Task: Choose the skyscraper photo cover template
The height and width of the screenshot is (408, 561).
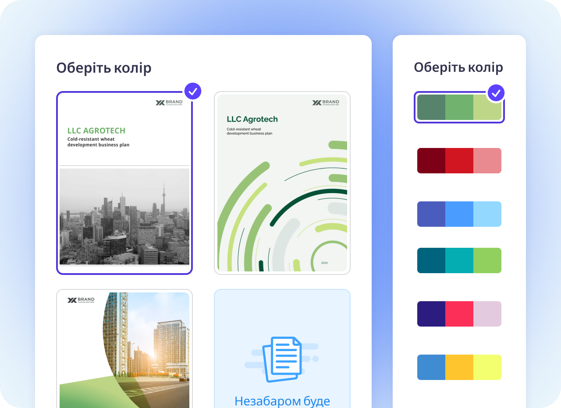Action: pyautogui.click(x=124, y=349)
